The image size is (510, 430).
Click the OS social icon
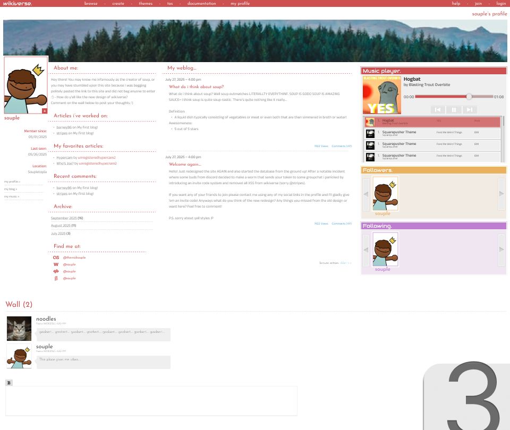[56, 257]
